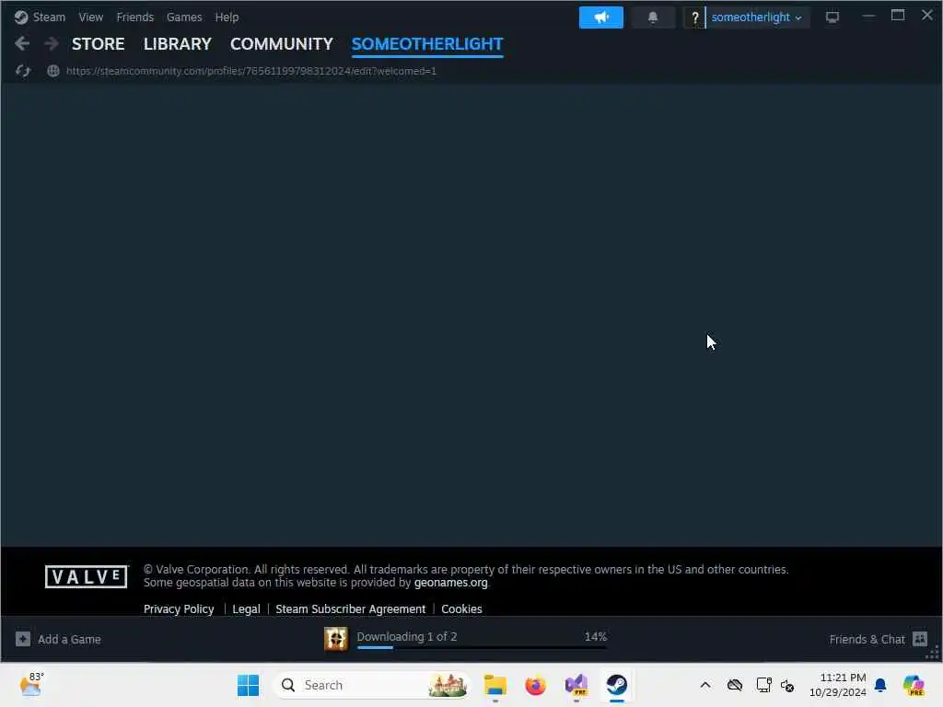Open the Steam Subscriber Agreement link
The image size is (943, 707).
coord(351,609)
